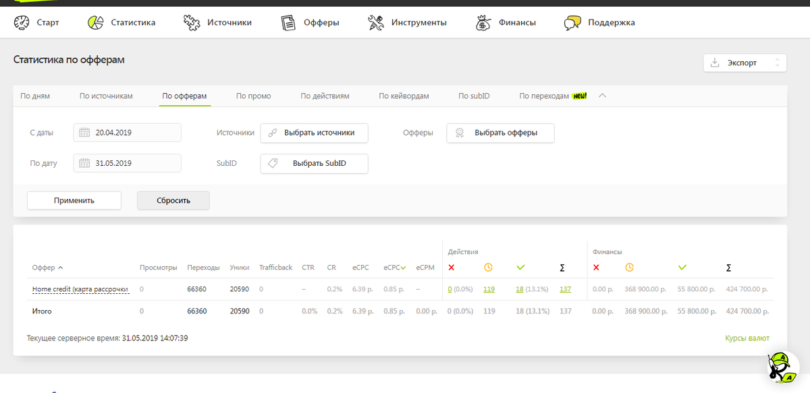Click the Итого row label
The width and height of the screenshot is (810, 393).
pos(42,311)
